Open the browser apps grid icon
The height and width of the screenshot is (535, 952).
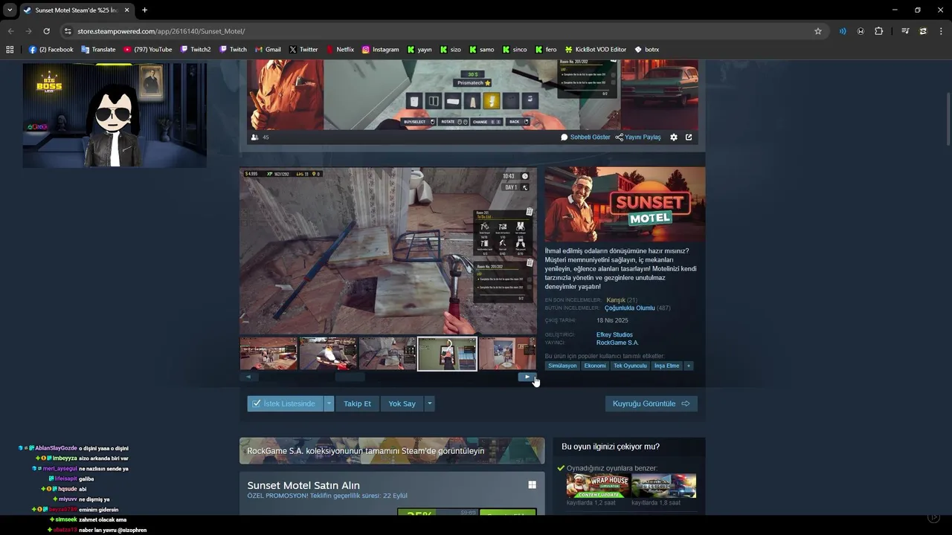10,50
